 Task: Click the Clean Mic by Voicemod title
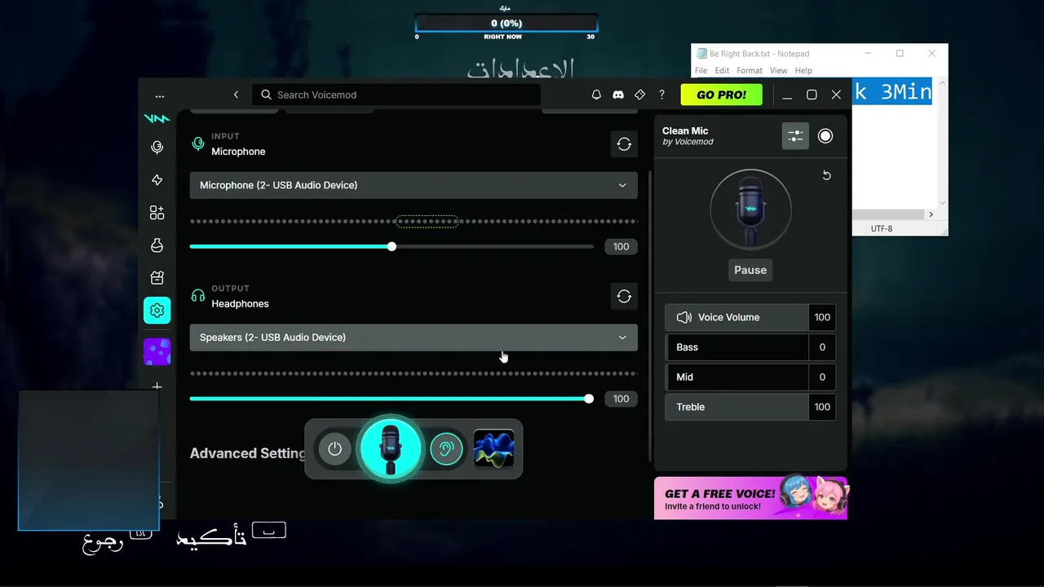688,136
